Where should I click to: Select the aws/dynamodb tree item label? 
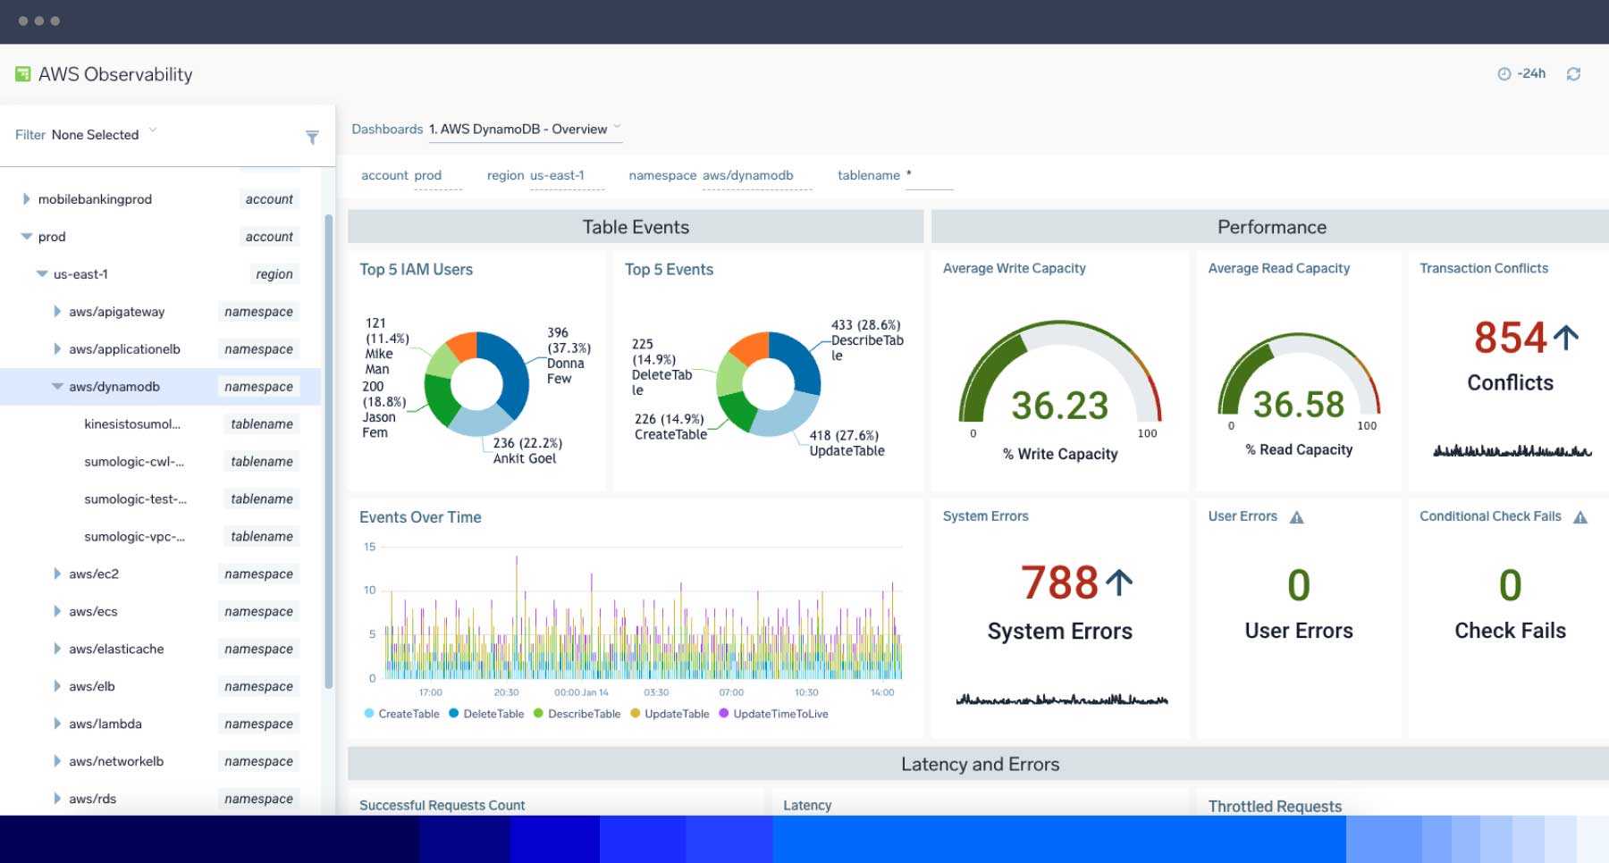[114, 387]
